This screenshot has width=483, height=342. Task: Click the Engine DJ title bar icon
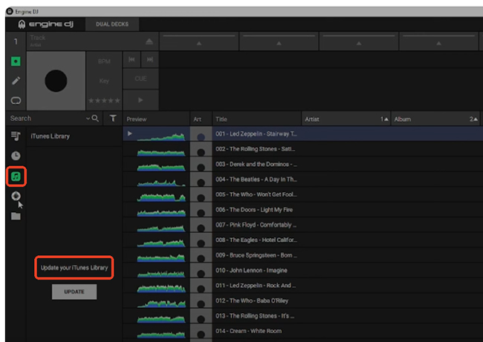(x=10, y=11)
